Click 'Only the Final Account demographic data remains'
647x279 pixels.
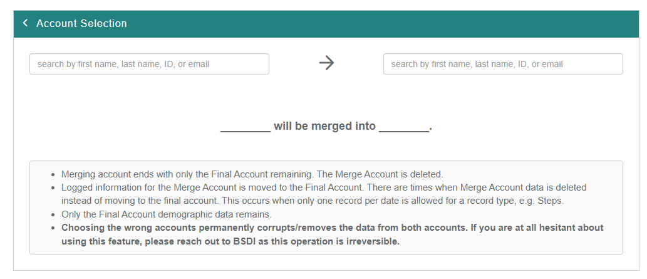tap(166, 214)
